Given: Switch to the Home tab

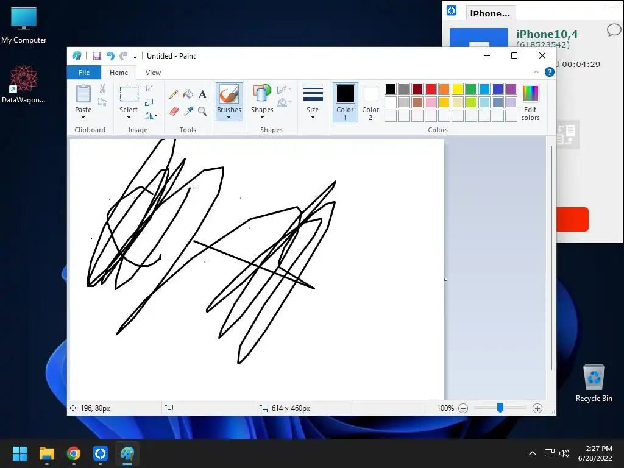Looking at the screenshot, I should click(x=119, y=73).
